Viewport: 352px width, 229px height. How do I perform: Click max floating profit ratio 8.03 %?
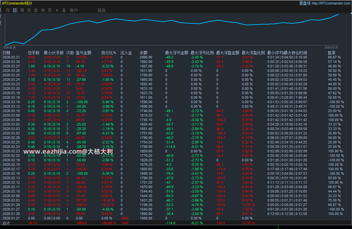pos(247,133)
